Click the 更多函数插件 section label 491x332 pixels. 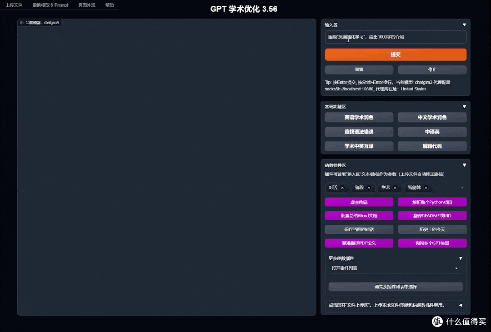click(341, 258)
